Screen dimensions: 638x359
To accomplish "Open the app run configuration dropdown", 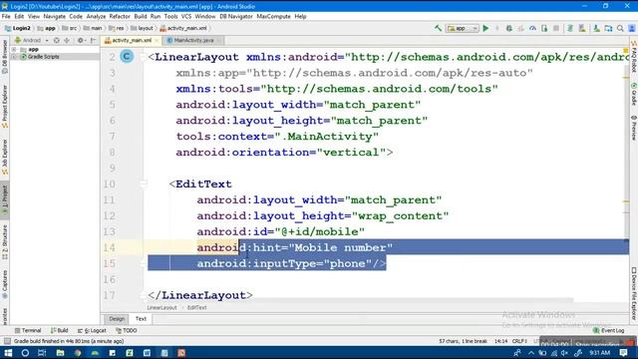I will pos(463,29).
